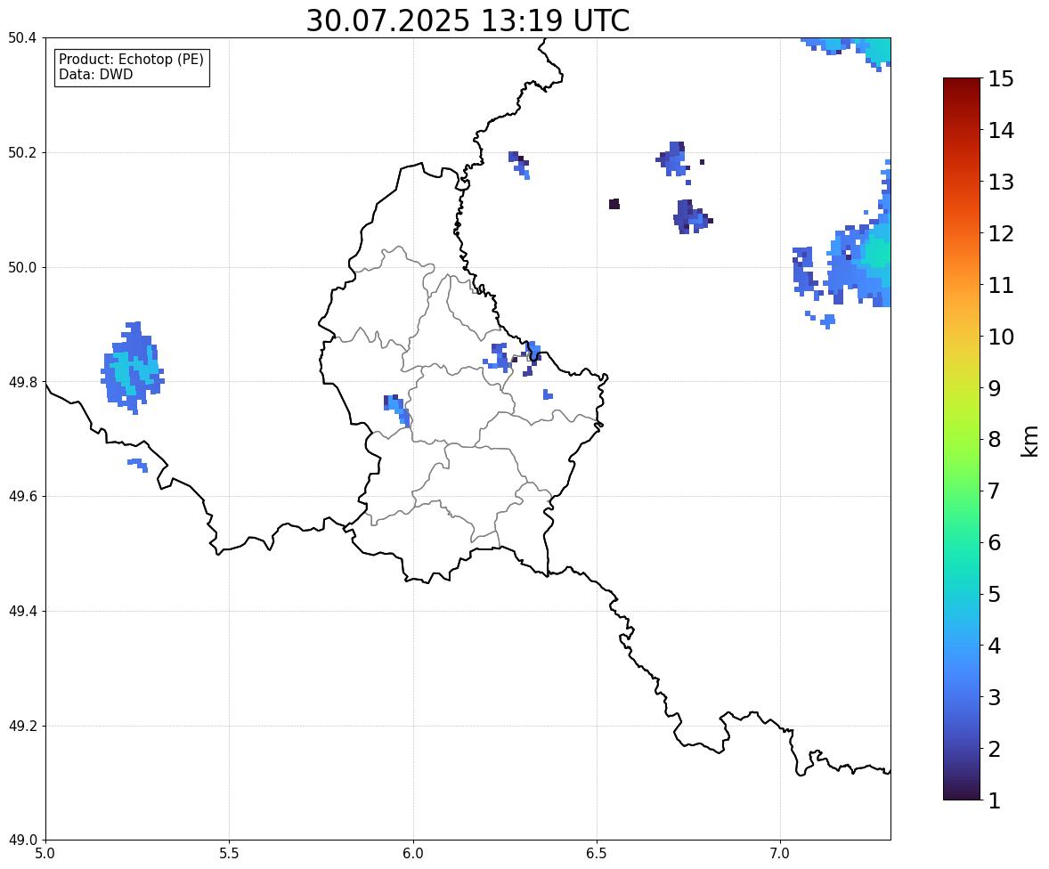Click the colorbar tick label '12'

1001,233
